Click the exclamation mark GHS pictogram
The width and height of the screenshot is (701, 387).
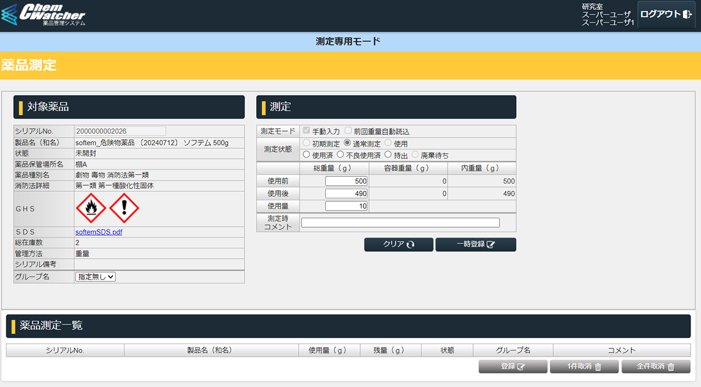pos(124,208)
